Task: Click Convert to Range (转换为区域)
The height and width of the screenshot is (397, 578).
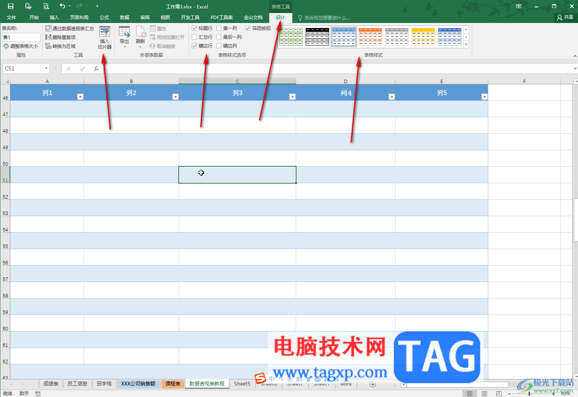Action: [61, 46]
